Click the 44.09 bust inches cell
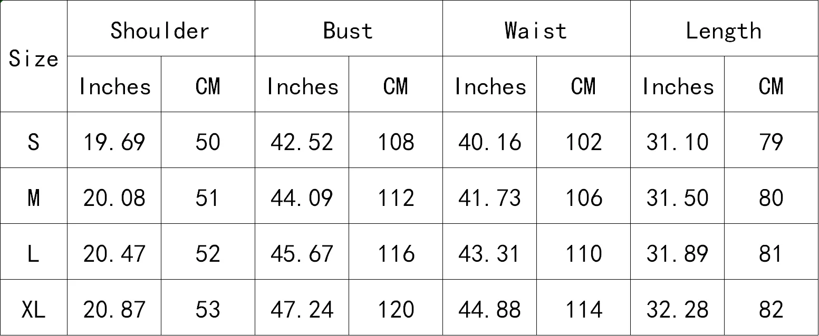This screenshot has width=819, height=336. pyautogui.click(x=302, y=196)
